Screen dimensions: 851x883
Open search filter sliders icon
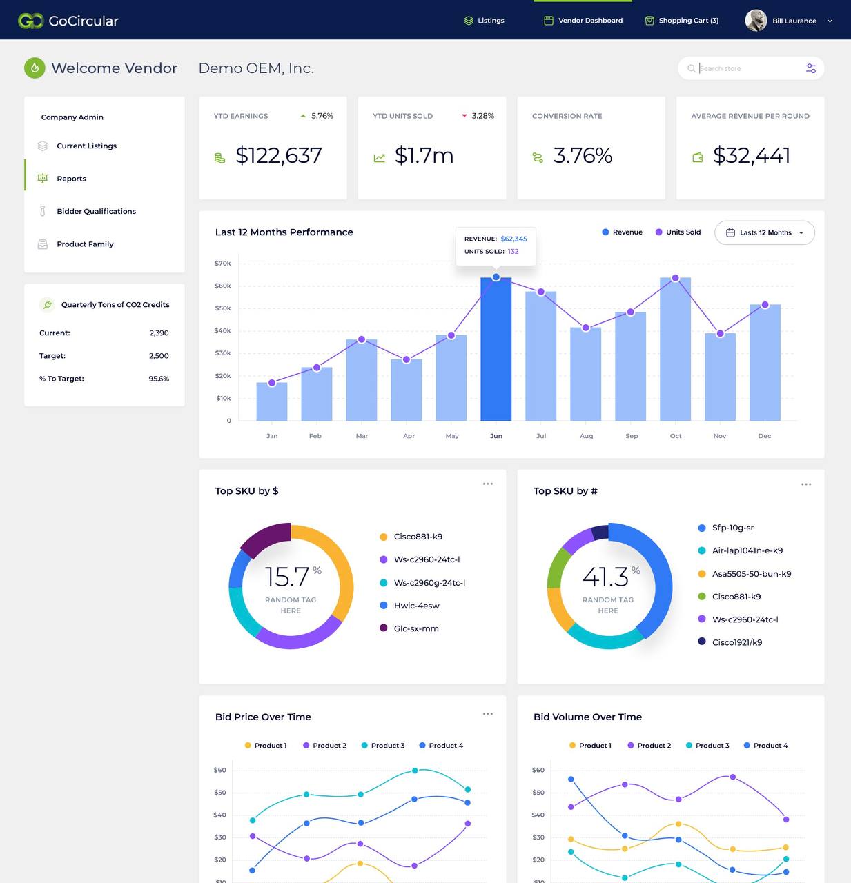811,68
